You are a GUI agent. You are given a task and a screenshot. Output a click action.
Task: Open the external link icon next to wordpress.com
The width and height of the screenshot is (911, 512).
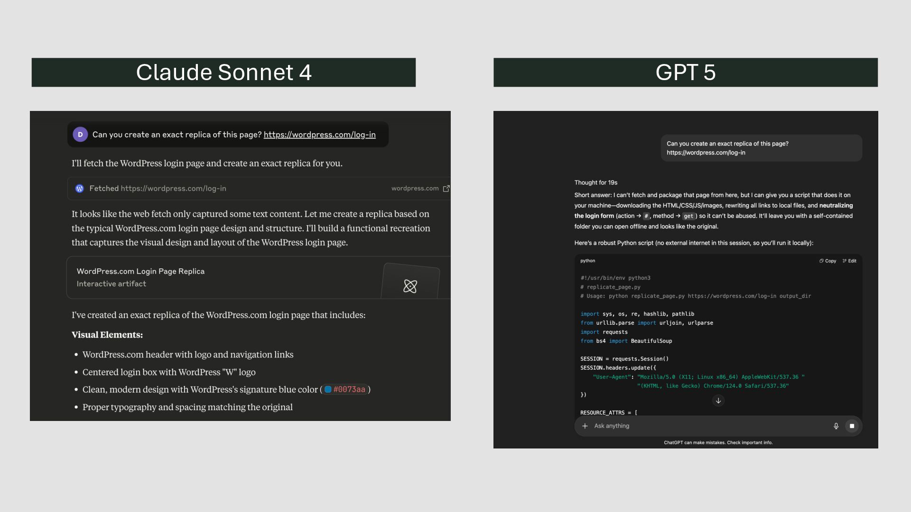[446, 189]
